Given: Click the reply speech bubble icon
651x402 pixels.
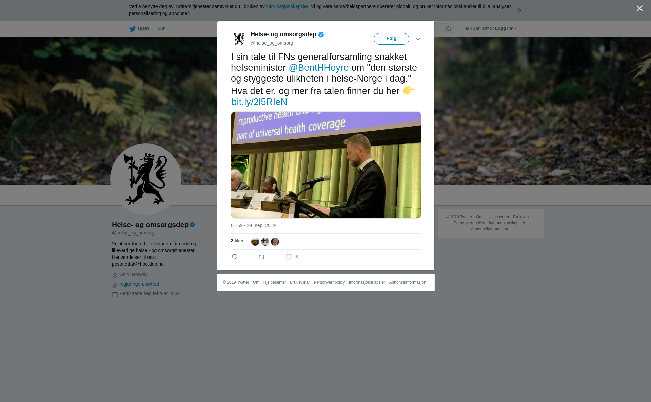Looking at the screenshot, I should (235, 257).
